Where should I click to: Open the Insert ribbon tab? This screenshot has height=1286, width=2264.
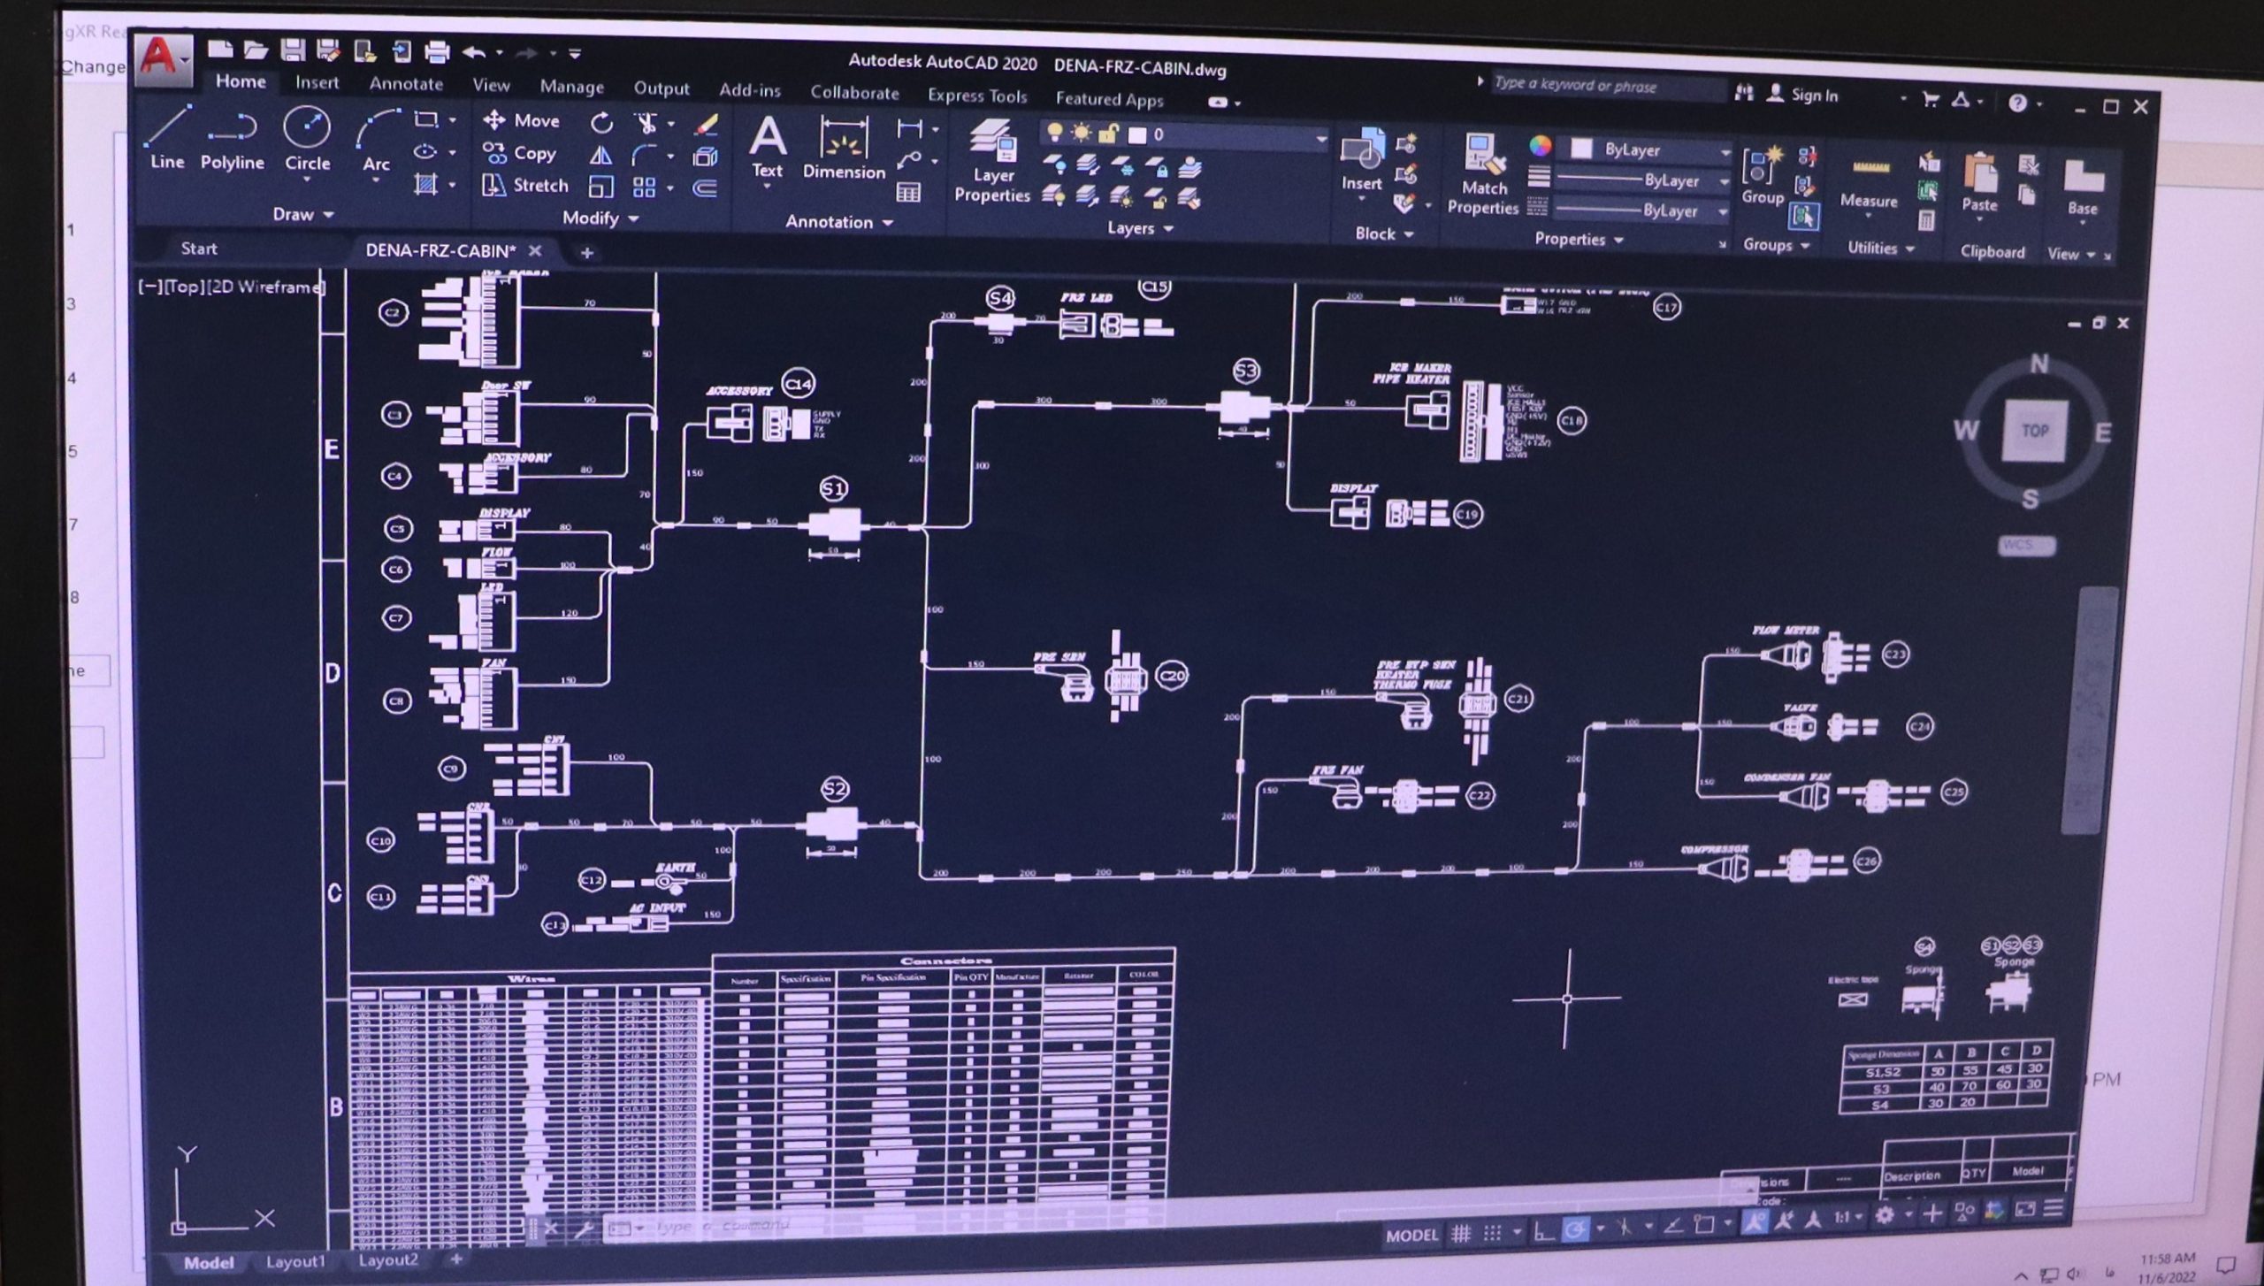(317, 82)
